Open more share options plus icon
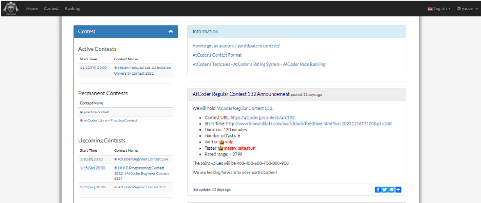The image size is (481, 203). coord(398,189)
